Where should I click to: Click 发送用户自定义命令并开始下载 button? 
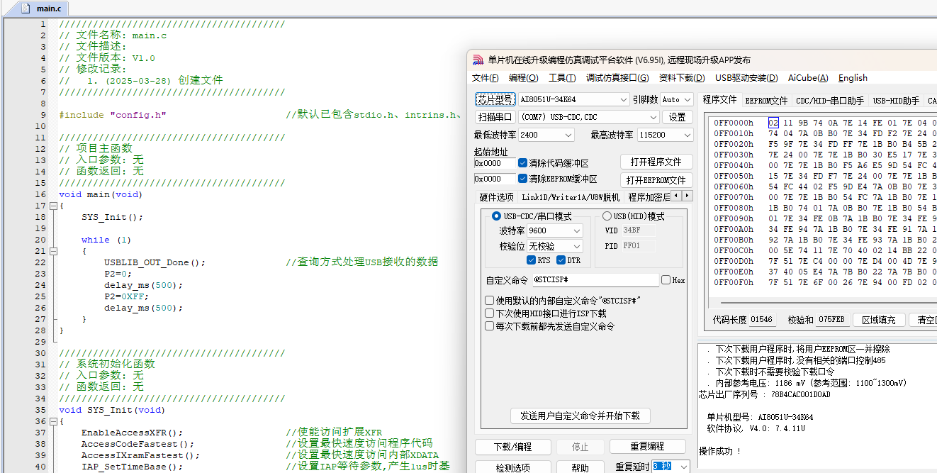tap(580, 416)
